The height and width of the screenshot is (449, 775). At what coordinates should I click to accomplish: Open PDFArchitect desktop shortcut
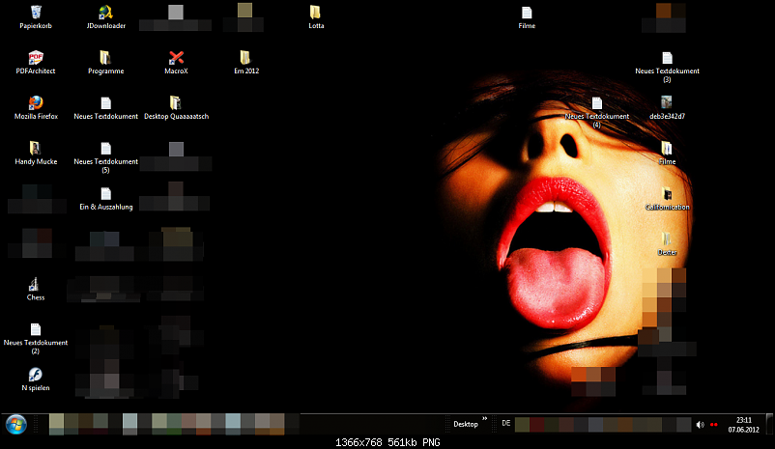[36, 58]
